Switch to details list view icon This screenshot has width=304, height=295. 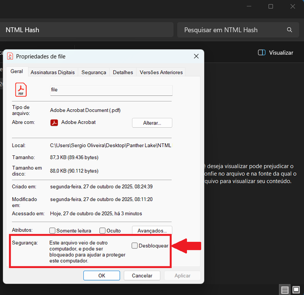[x=285, y=290]
